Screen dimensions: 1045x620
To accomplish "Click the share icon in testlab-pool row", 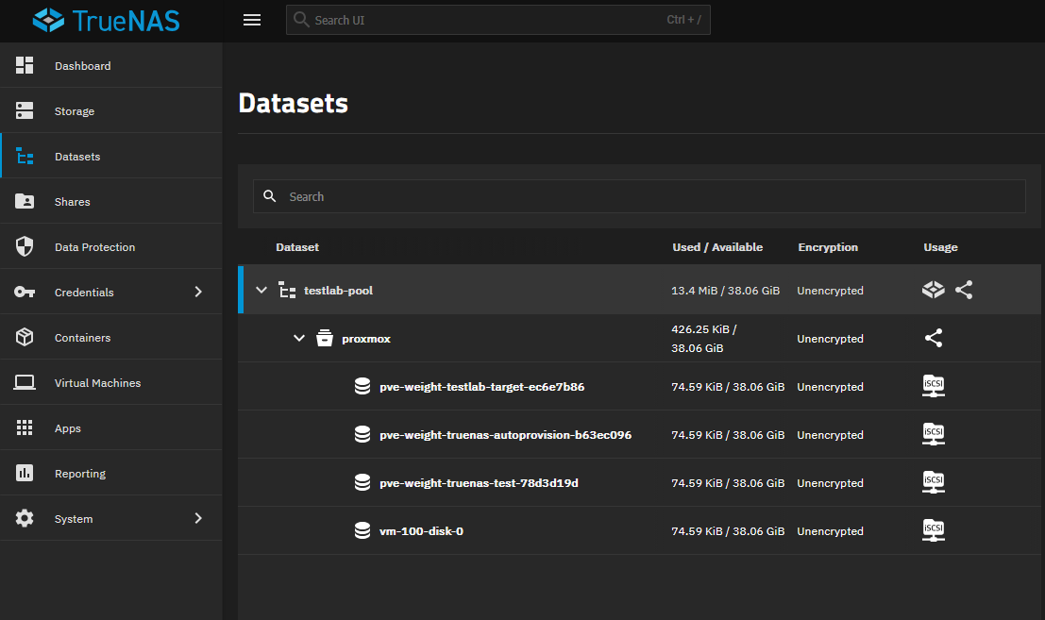I will click(x=964, y=290).
